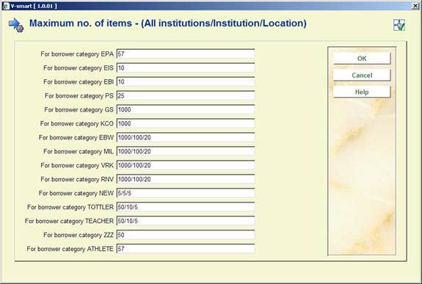Select the borrower category MIL input
Image resolution: width=422 pixels, height=284 pixels.
click(x=186, y=151)
